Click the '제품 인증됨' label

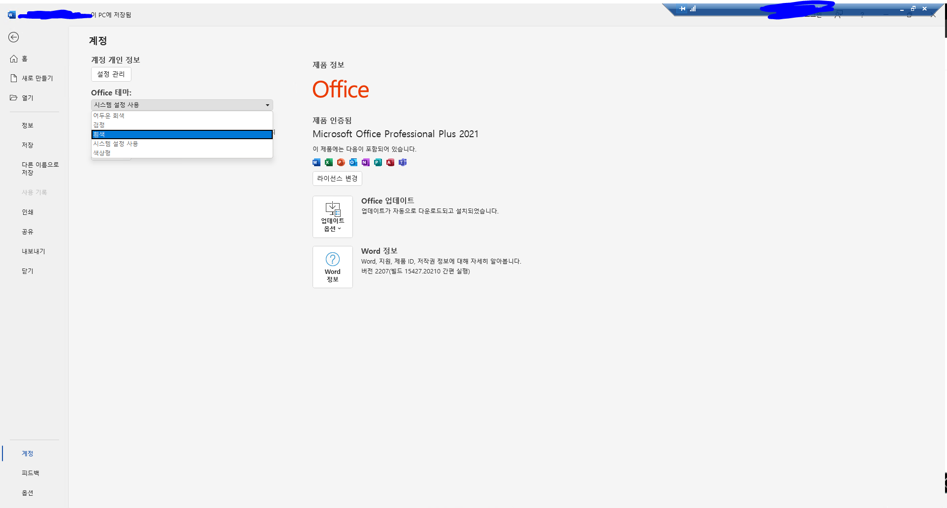332,120
